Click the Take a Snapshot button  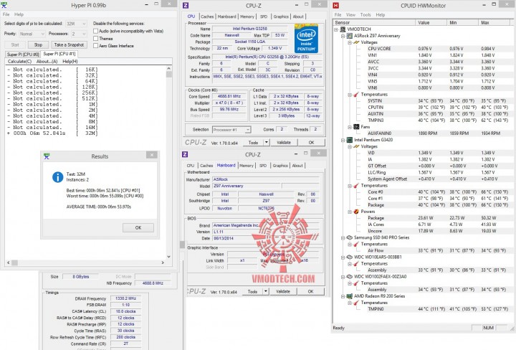point(69,44)
